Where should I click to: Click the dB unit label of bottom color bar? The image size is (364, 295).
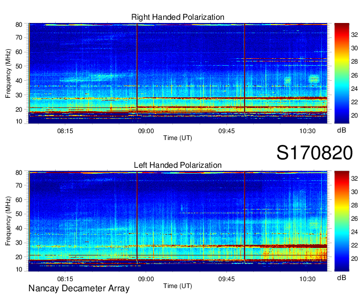coord(342,277)
